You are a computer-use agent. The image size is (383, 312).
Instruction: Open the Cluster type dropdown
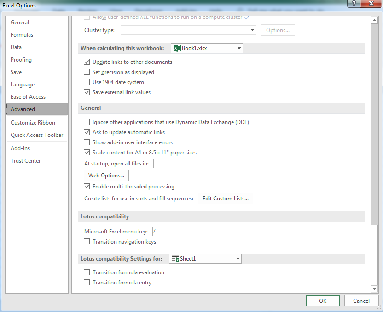252,30
